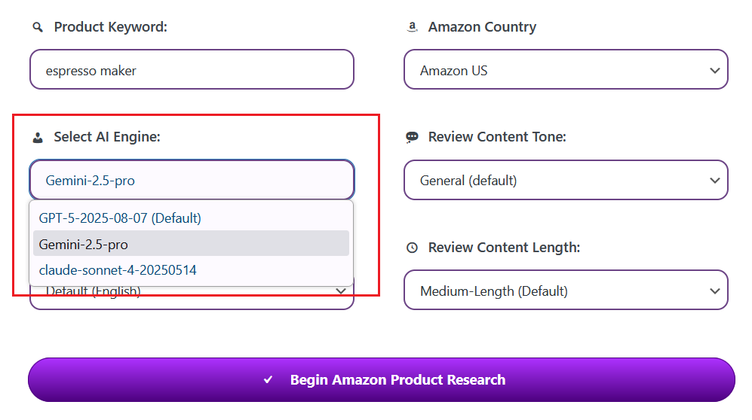This screenshot has height=420, width=752.
Task: Select Gemini-2.5-pro from the list
Action: pos(84,244)
